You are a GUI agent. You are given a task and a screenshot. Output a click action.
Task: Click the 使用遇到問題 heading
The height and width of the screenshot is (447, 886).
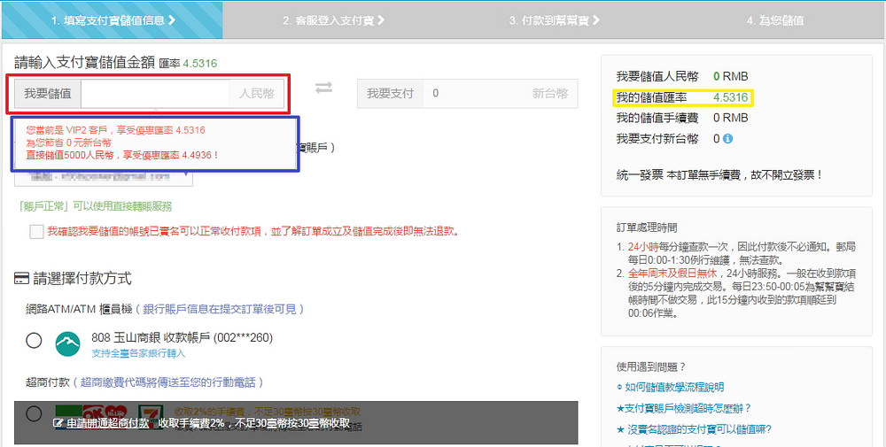[x=650, y=366]
